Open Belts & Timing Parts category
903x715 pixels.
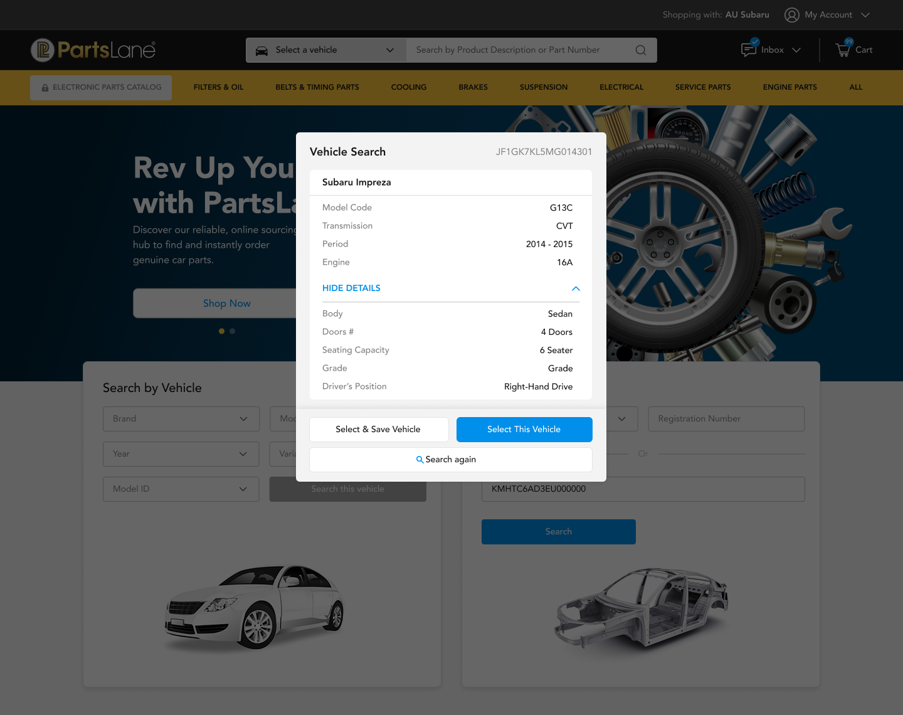tap(317, 87)
